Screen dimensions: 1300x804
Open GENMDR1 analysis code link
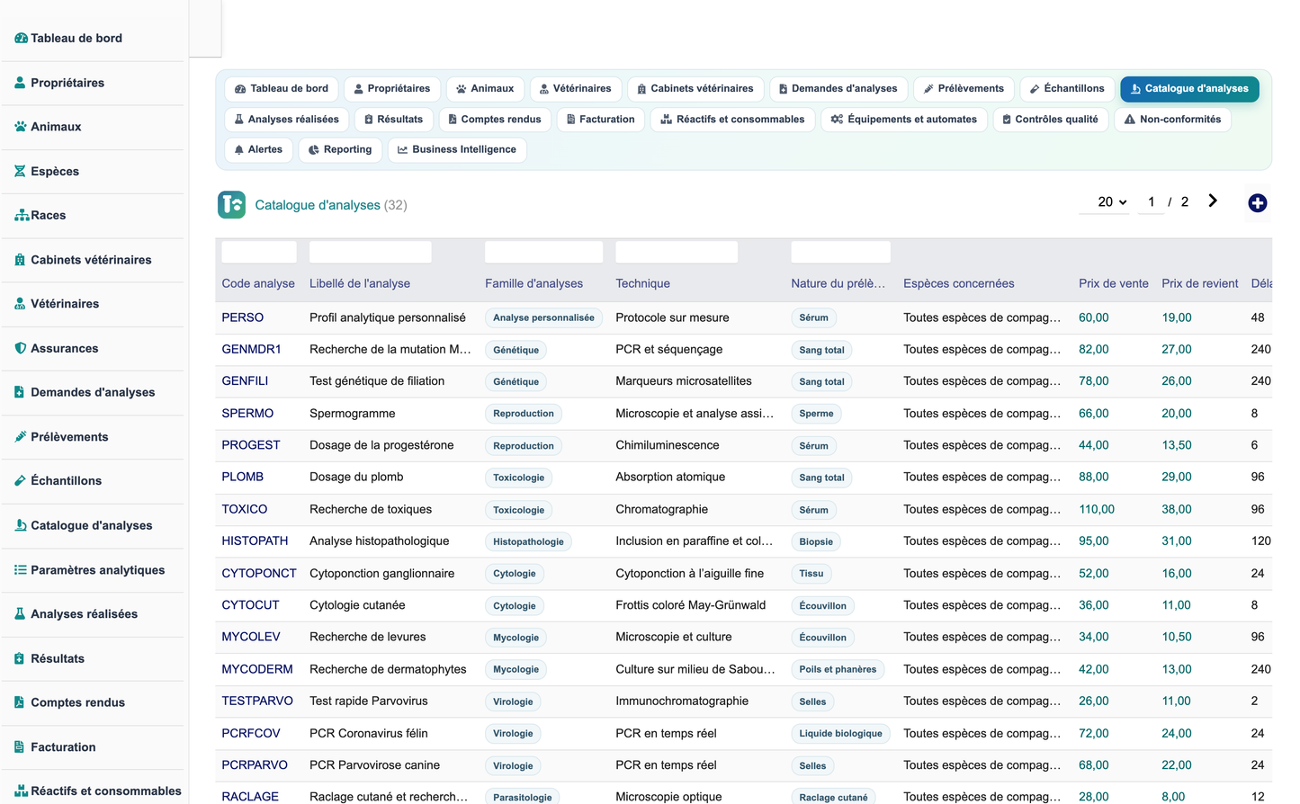252,349
